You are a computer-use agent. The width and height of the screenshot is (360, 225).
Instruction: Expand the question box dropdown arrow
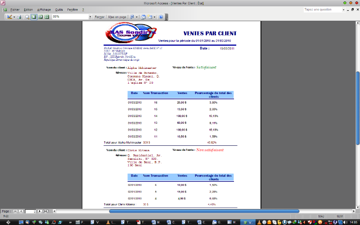click(344, 10)
